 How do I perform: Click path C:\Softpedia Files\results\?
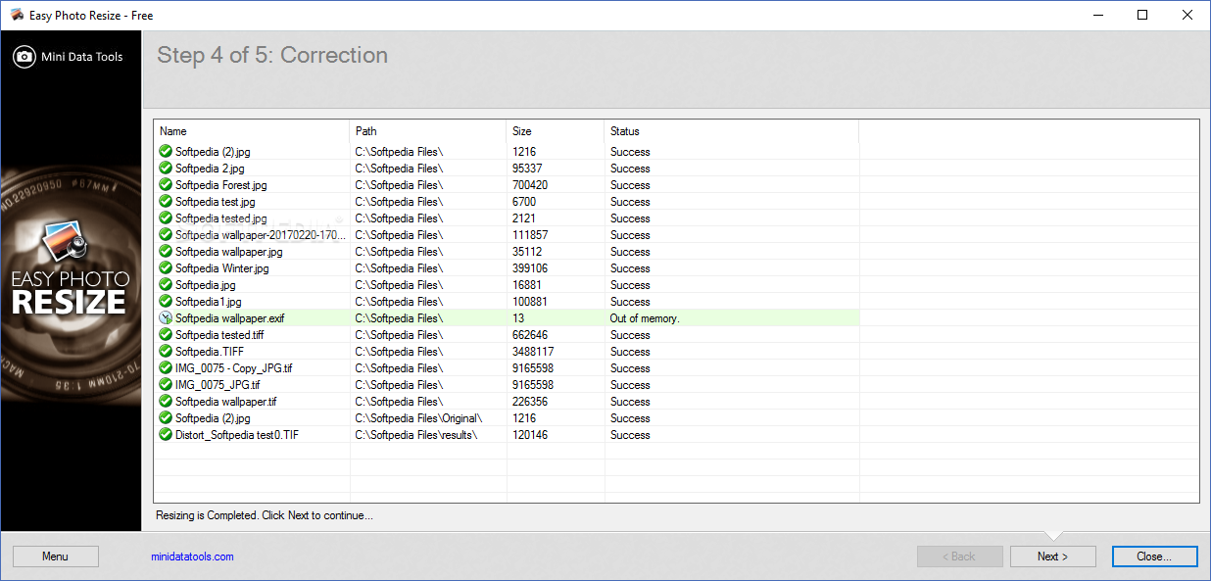415,435
